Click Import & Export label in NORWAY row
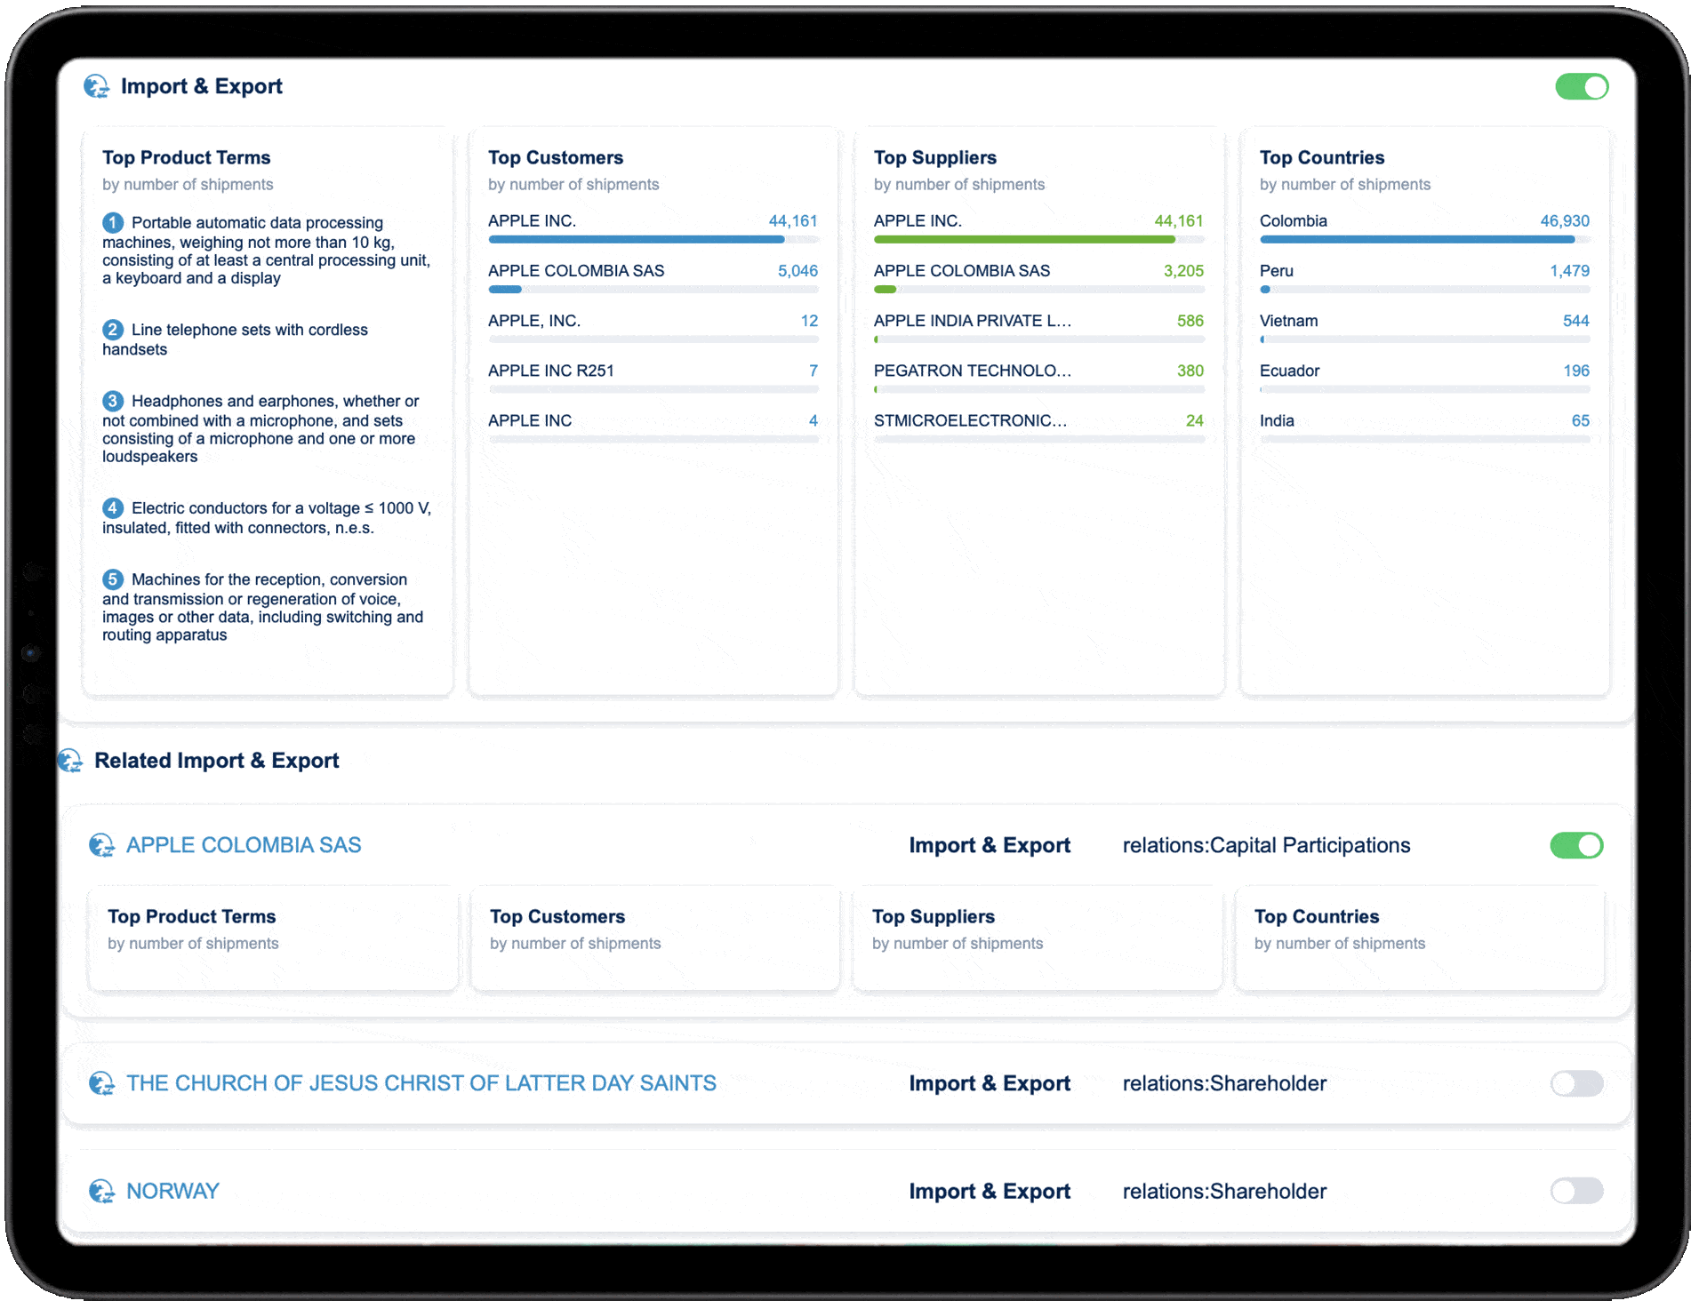 pos(990,1191)
